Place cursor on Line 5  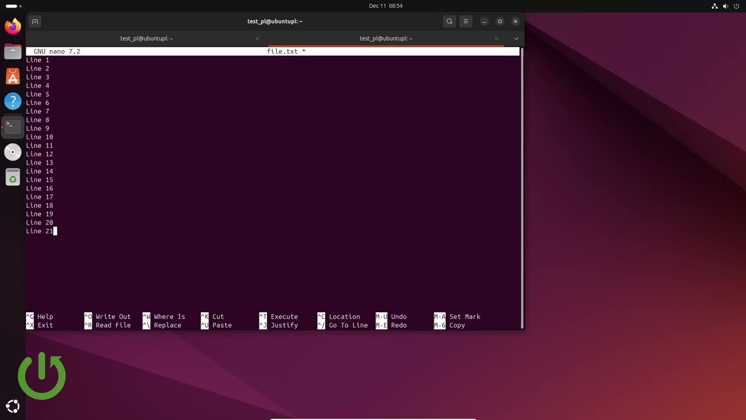pyautogui.click(x=37, y=94)
